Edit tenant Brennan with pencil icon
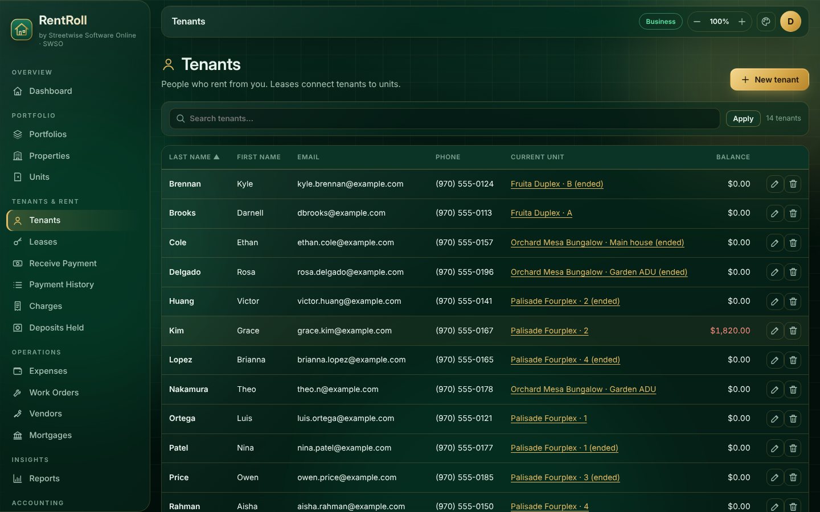 tap(774, 184)
